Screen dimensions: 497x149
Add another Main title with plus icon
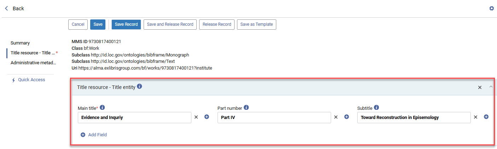(207, 117)
